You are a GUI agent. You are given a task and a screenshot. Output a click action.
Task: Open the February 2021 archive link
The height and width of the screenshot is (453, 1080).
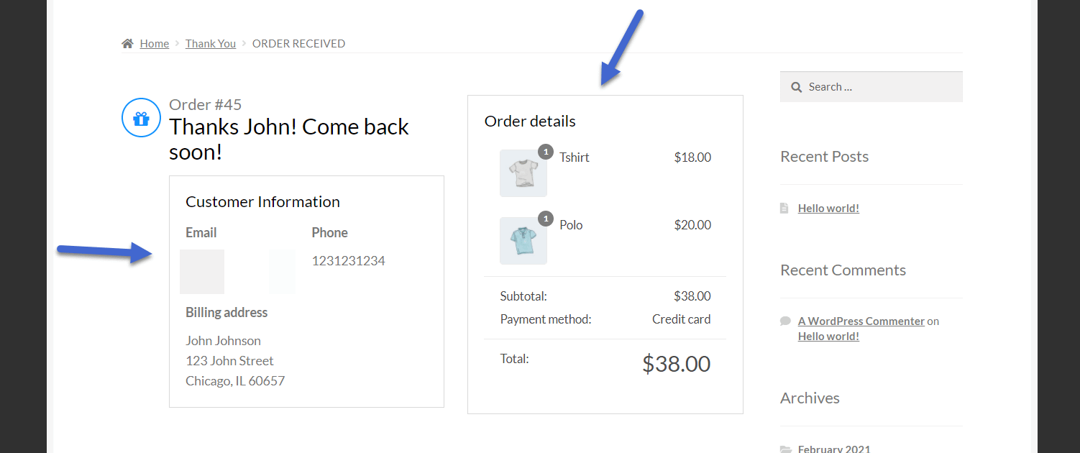[834, 449]
